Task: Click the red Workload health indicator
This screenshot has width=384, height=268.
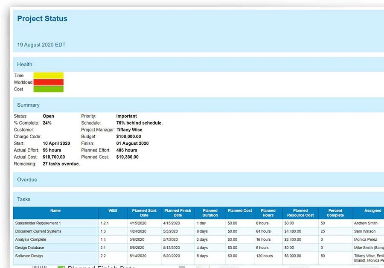Action: (x=49, y=82)
